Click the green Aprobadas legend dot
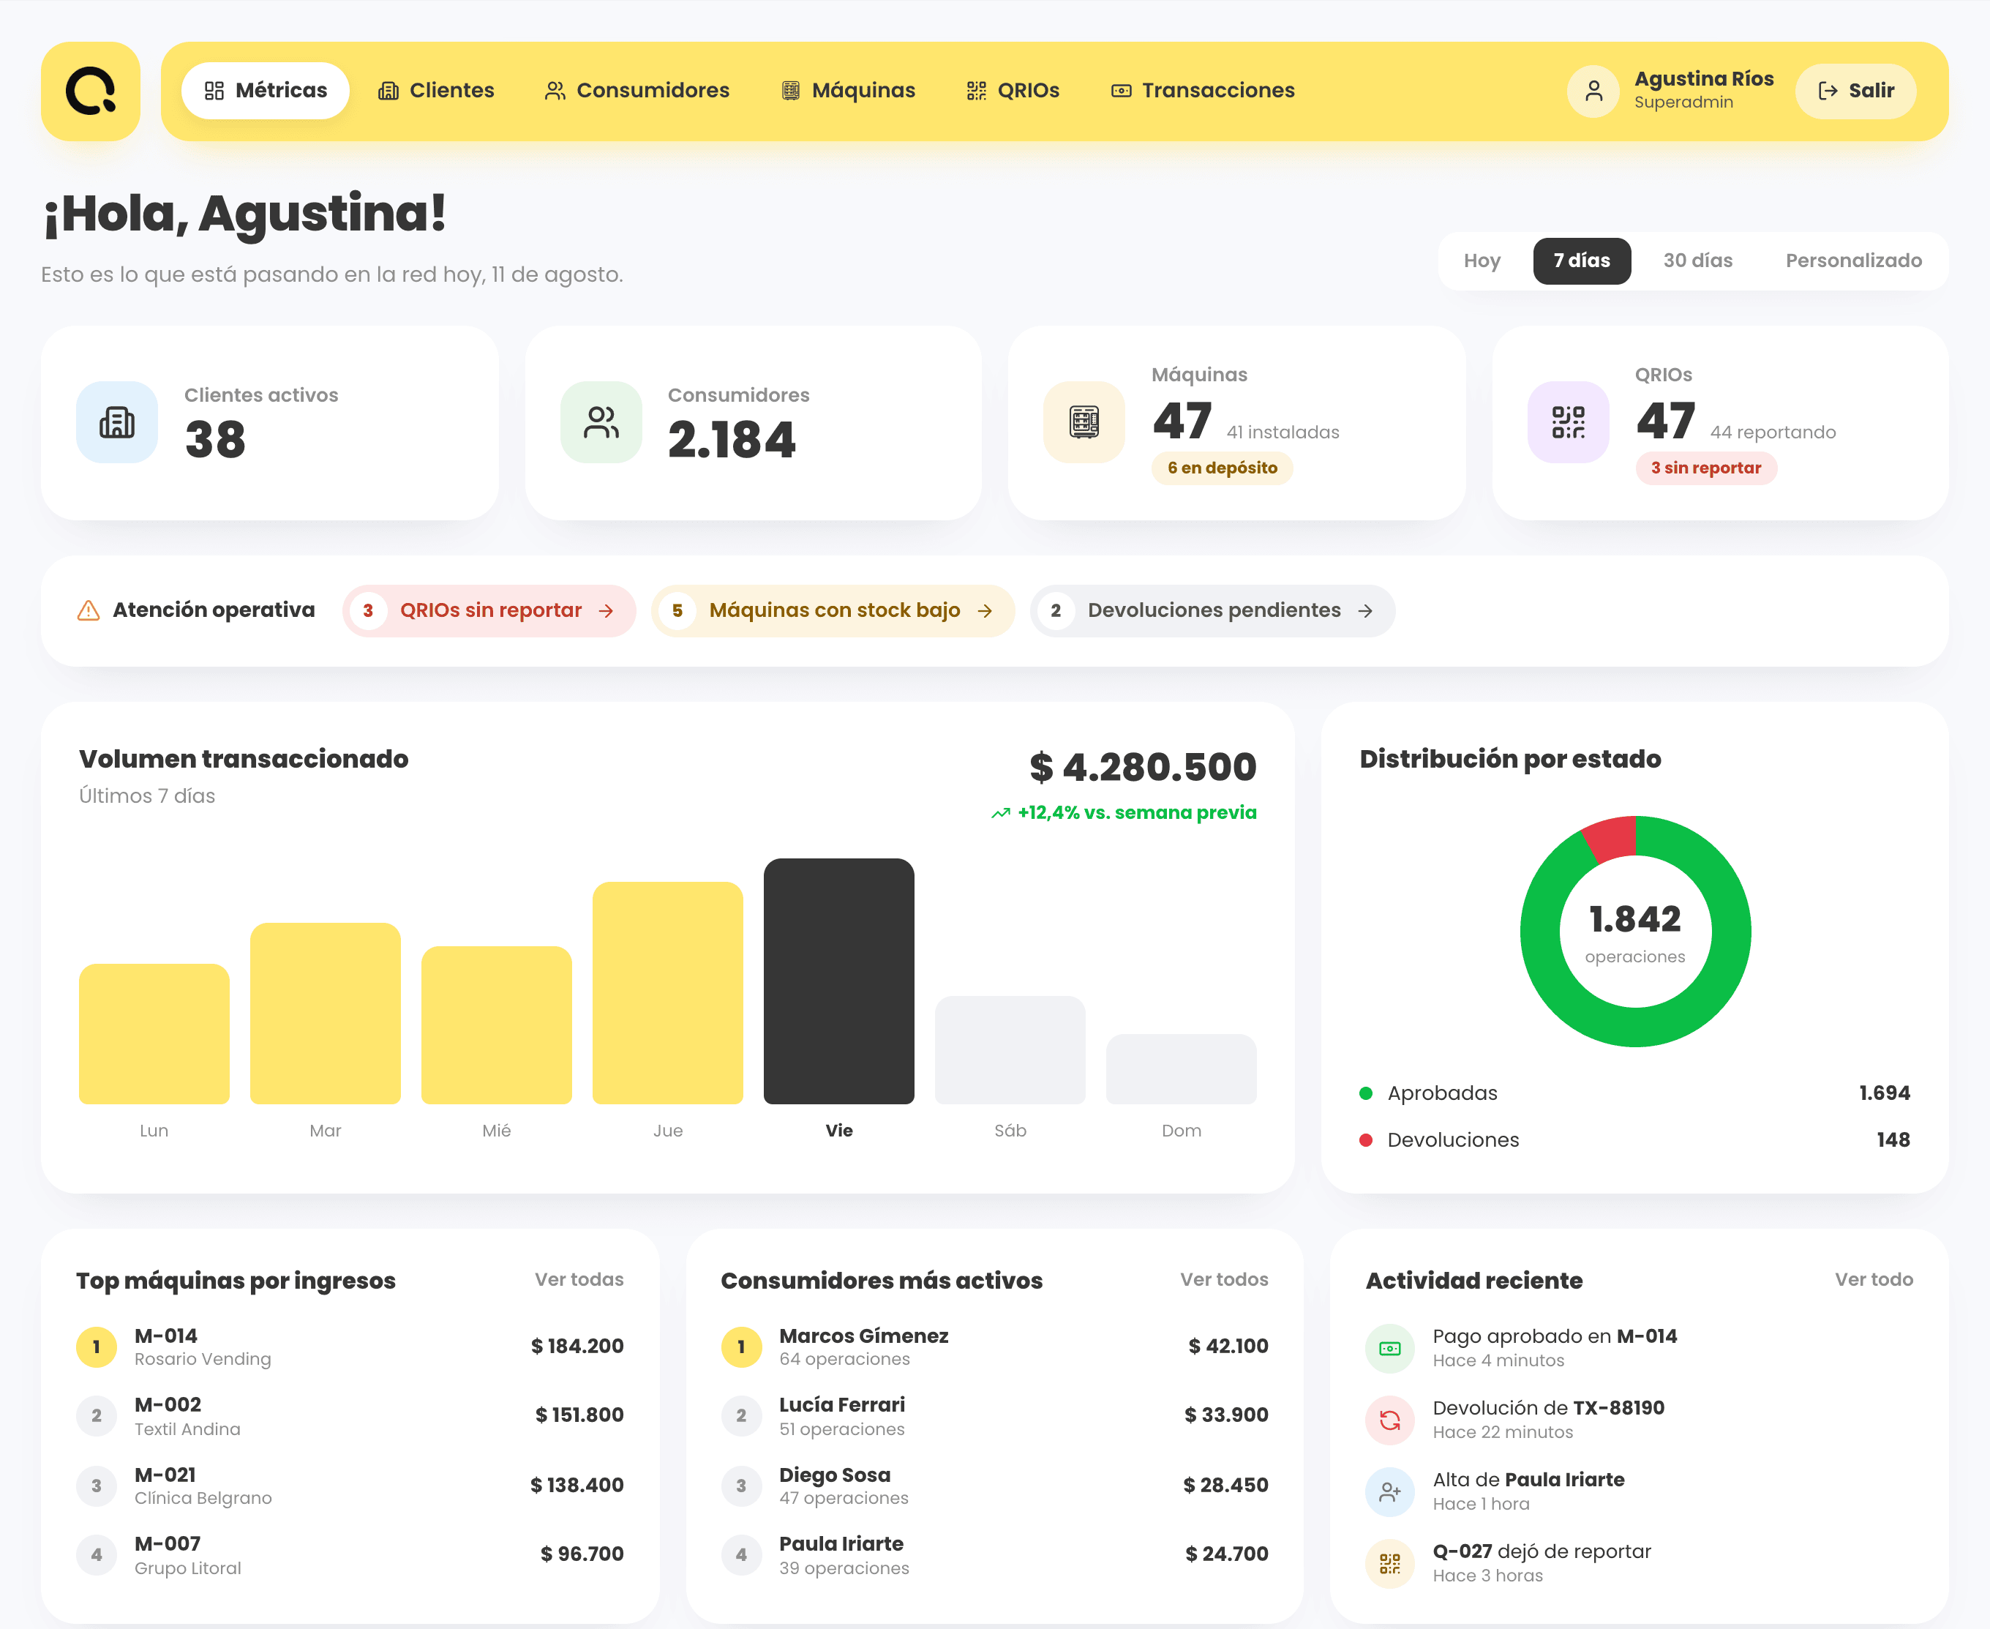This screenshot has width=1990, height=1629. 1366,1094
